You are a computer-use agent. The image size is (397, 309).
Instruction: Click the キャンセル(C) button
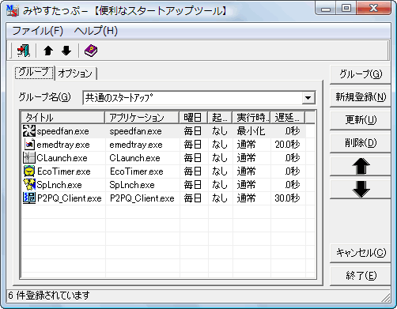360,253
